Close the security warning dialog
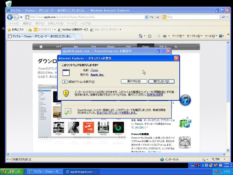The width and height of the screenshot is (233, 175). point(176,58)
